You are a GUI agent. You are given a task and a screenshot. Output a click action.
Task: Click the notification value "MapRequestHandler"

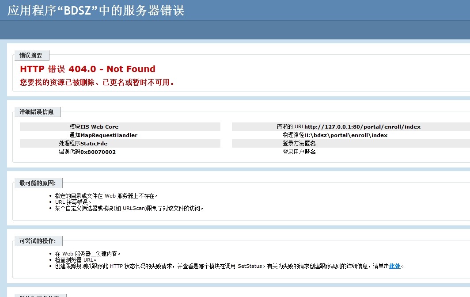109,135
